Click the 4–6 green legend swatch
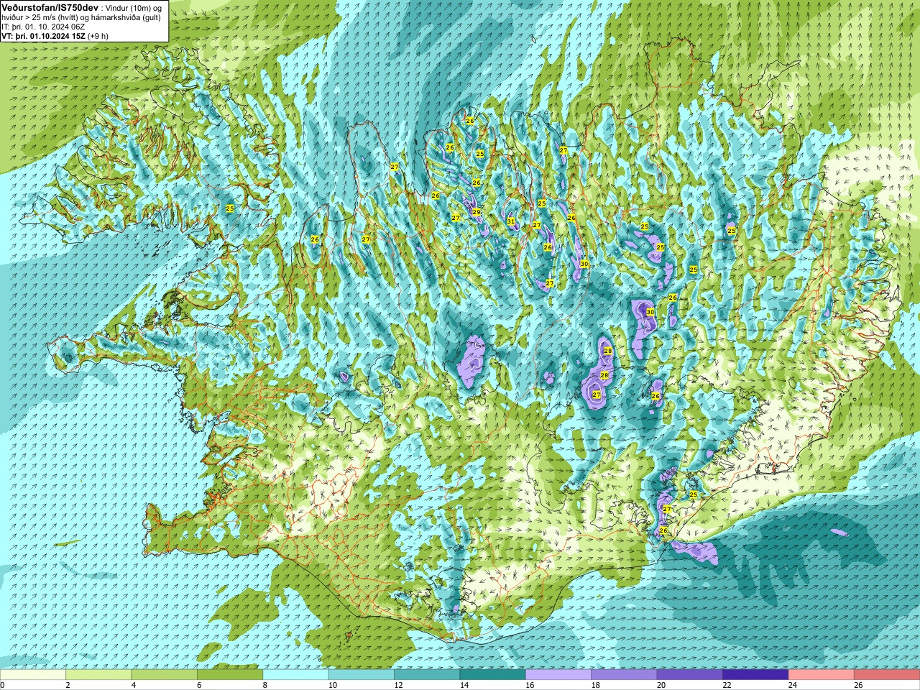The height and width of the screenshot is (690, 920). coord(165,675)
